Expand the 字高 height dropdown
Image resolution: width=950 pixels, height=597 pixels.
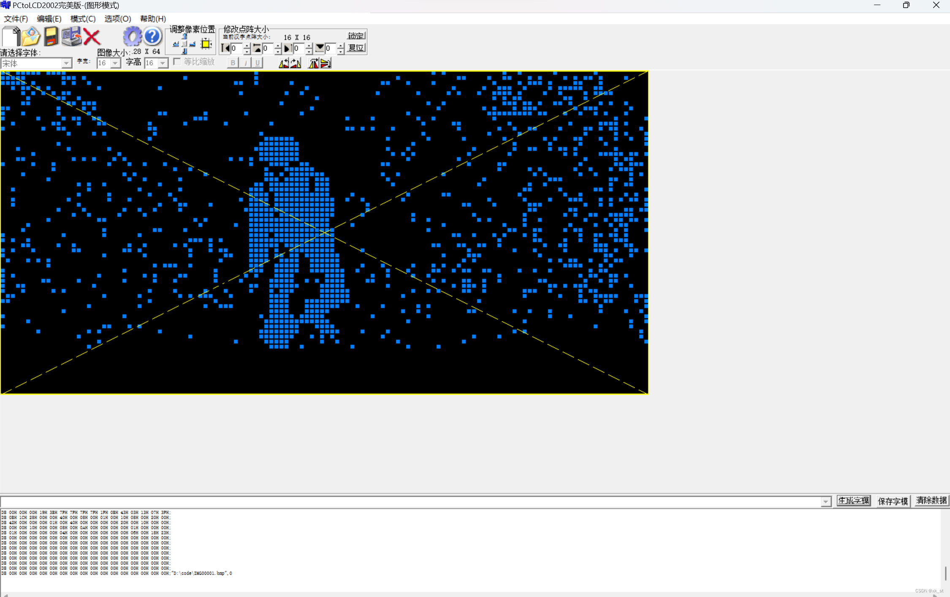[x=163, y=63]
